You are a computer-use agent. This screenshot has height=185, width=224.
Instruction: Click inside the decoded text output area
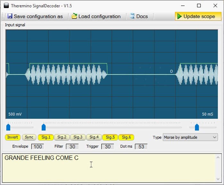click(x=109, y=168)
